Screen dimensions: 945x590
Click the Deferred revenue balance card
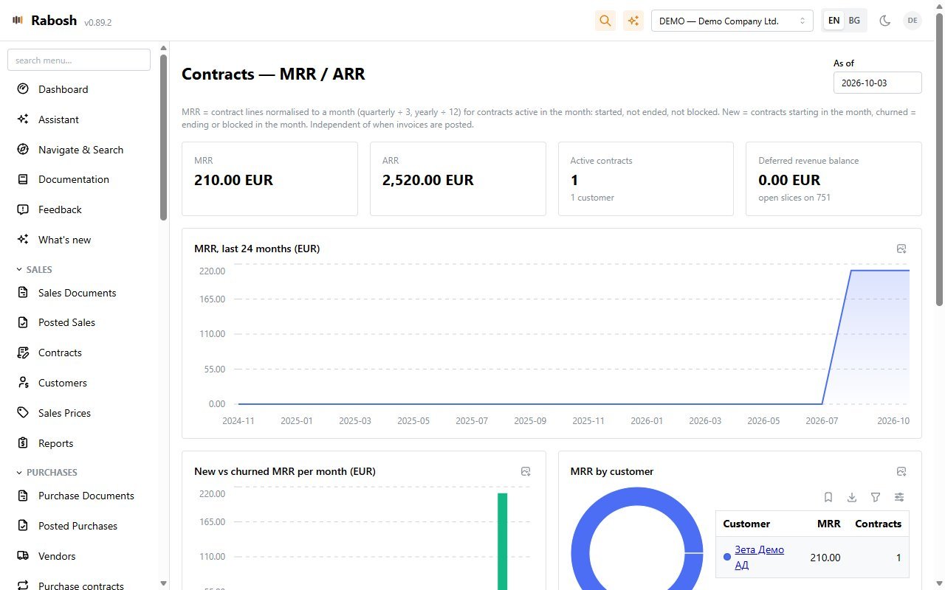click(834, 179)
